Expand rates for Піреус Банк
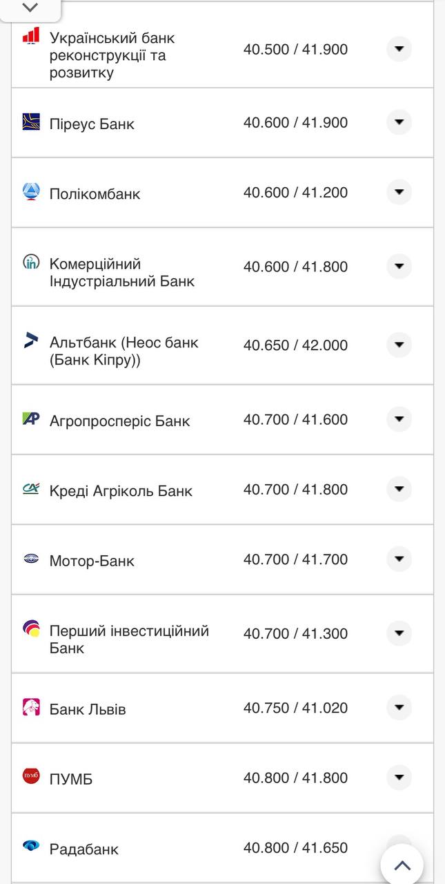This screenshot has height=884, width=445. point(399,122)
